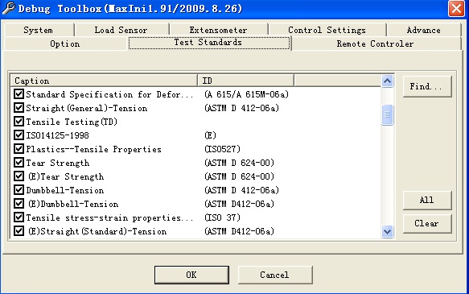The height and width of the screenshot is (294, 469).
Task: Select the ISO14125-1998 row caption
Action: 57,135
